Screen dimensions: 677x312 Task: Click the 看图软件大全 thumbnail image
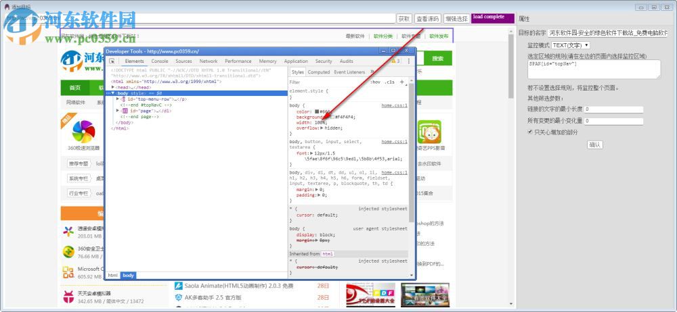tap(425, 295)
